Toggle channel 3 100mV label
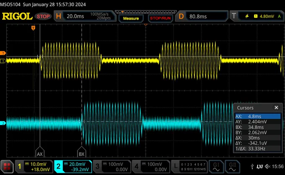The height and width of the screenshot is (175, 285). pyautogui.click(x=116, y=164)
